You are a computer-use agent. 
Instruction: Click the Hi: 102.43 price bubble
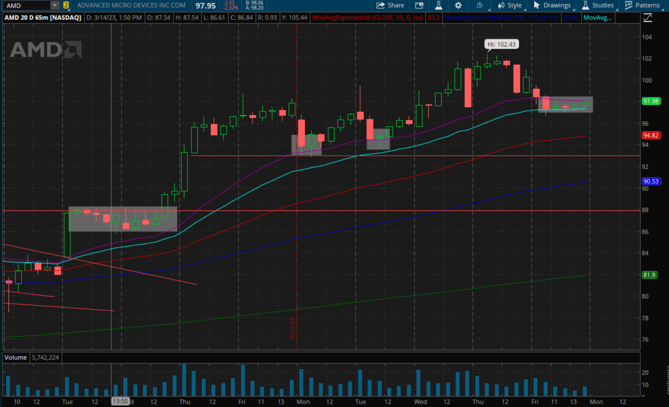pyautogui.click(x=502, y=44)
